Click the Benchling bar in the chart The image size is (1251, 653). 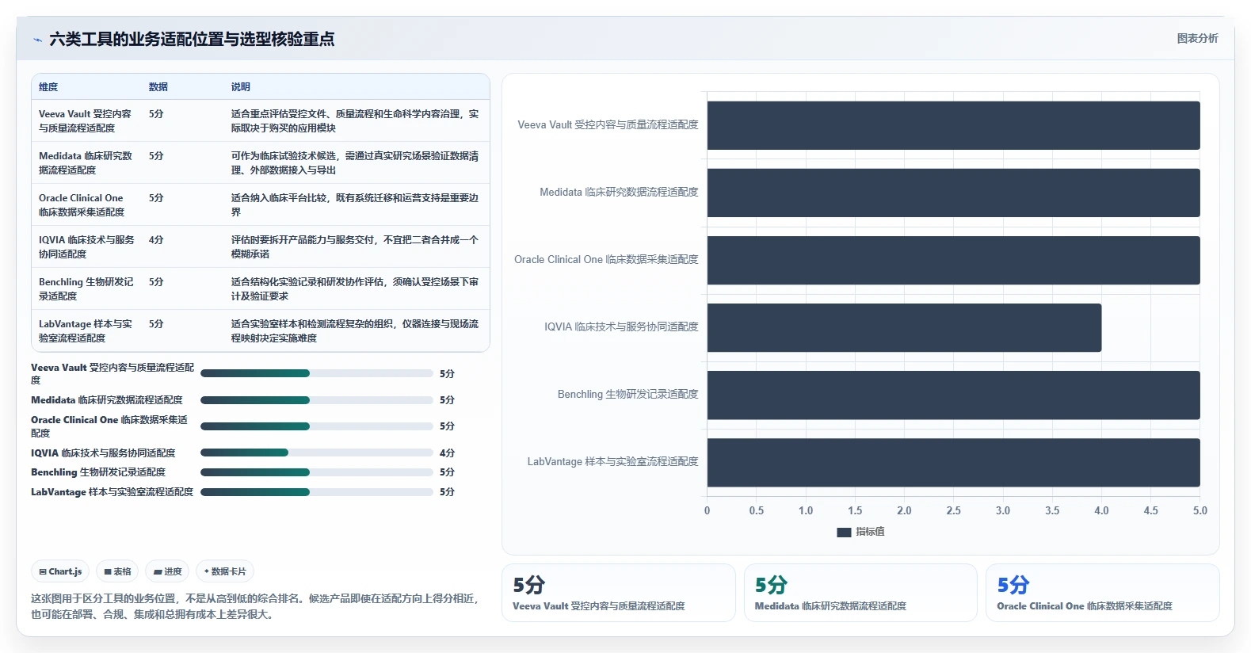(x=954, y=395)
